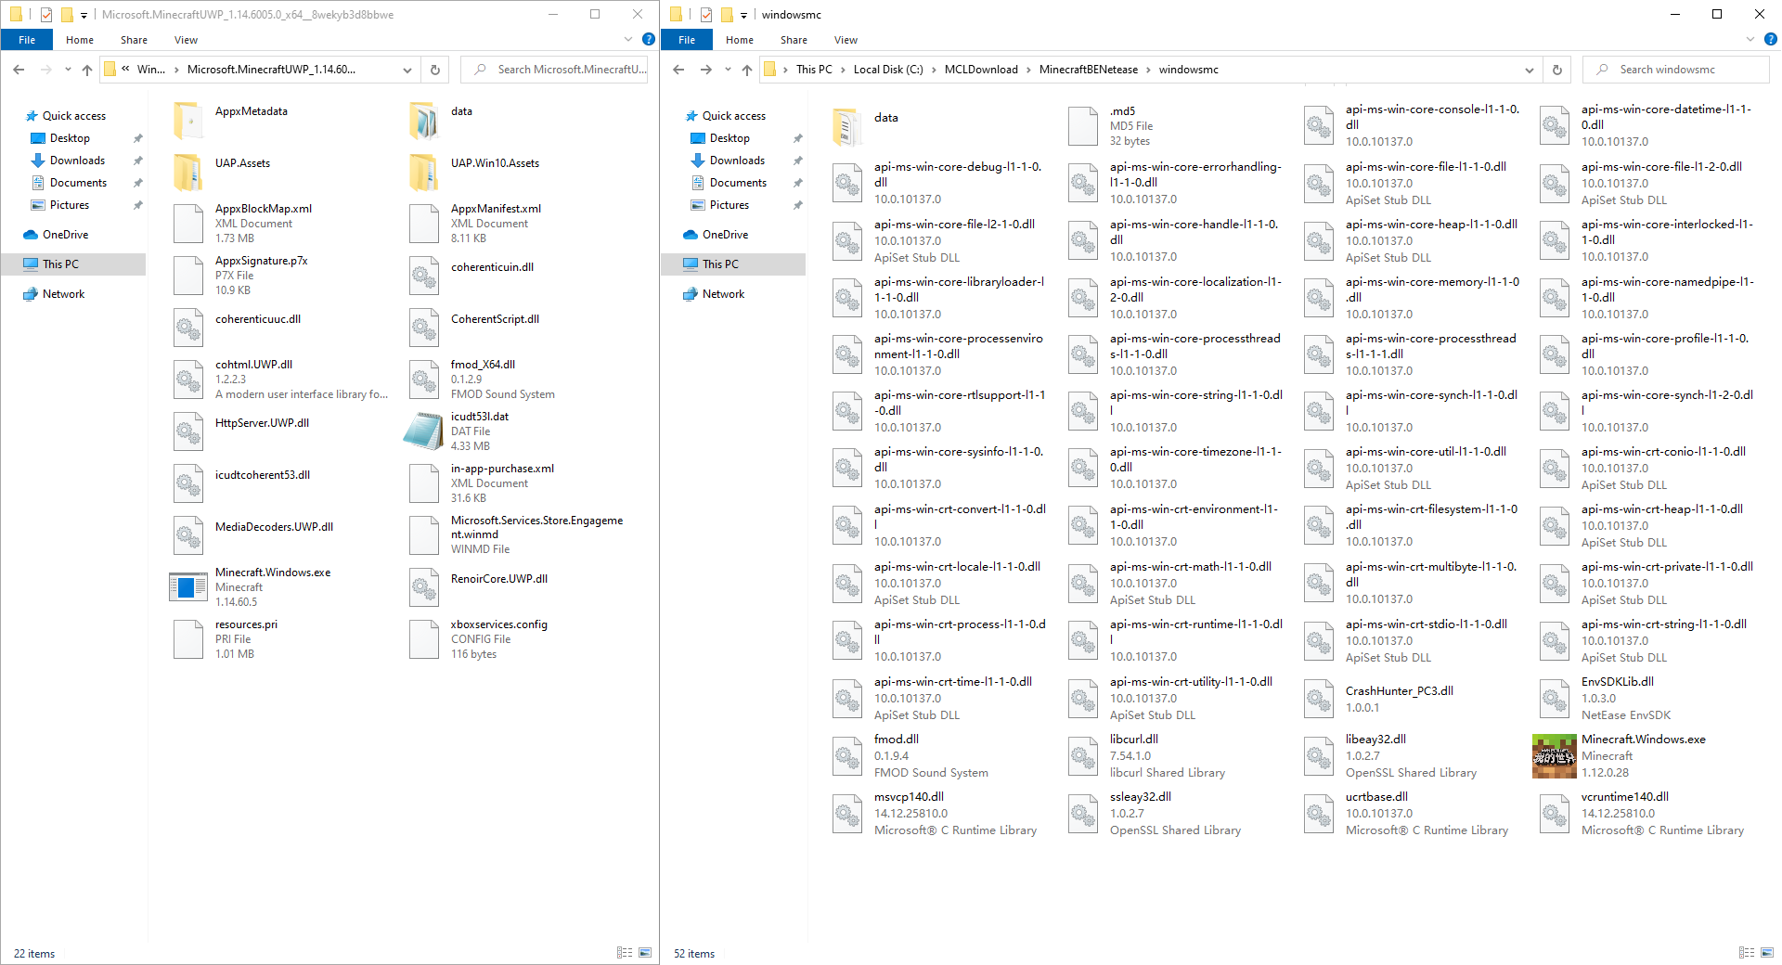This screenshot has width=1782, height=965.
Task: Expand the chevron after This PC breadcrumb
Action: click(843, 70)
